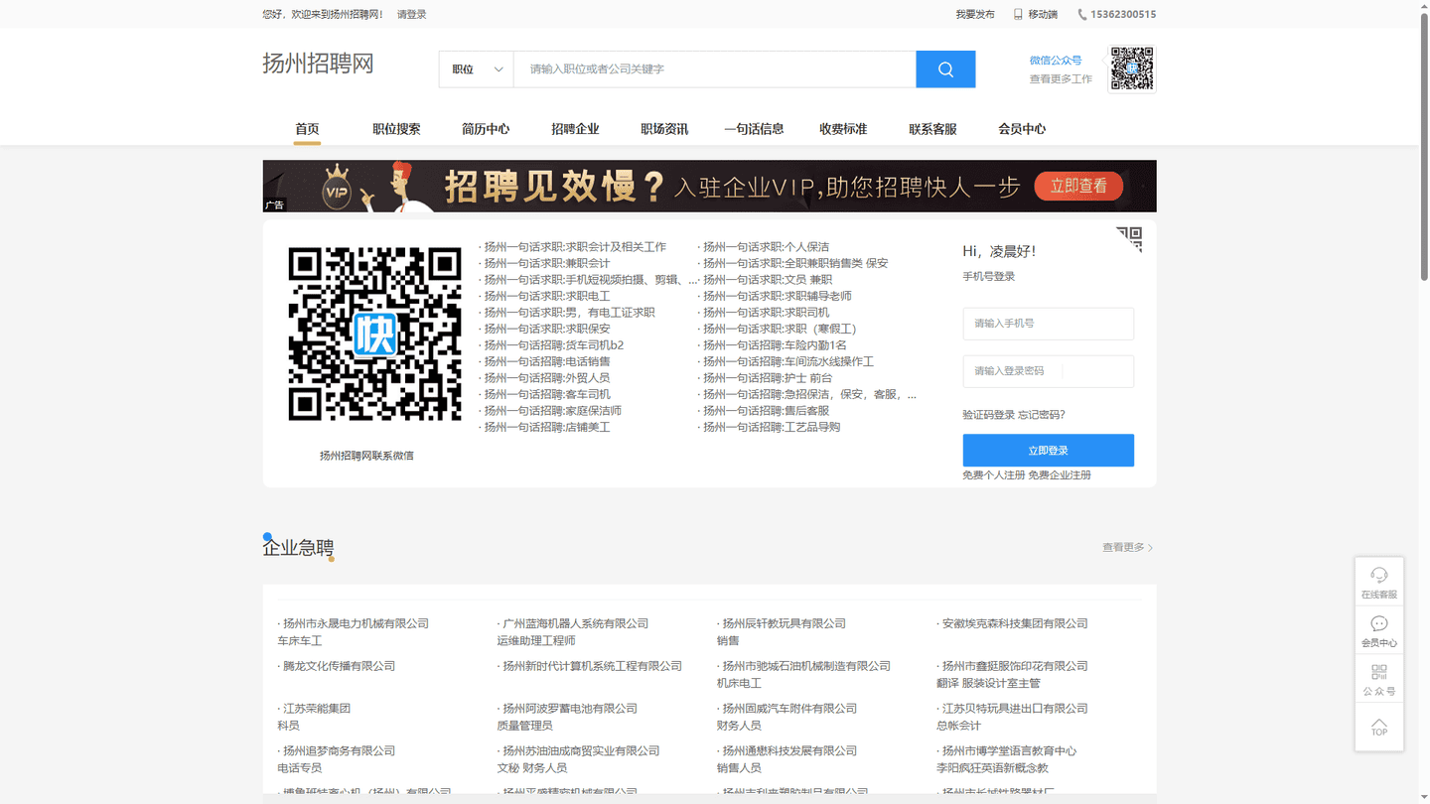The image size is (1430, 804).
Task: Click the 运维助理工程师 job title
Action: click(536, 641)
